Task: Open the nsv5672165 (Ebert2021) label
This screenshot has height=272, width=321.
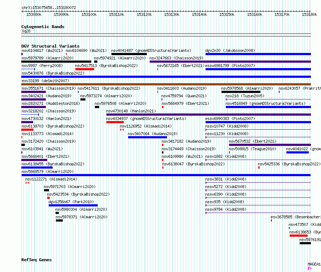Action: pyautogui.click(x=181, y=66)
